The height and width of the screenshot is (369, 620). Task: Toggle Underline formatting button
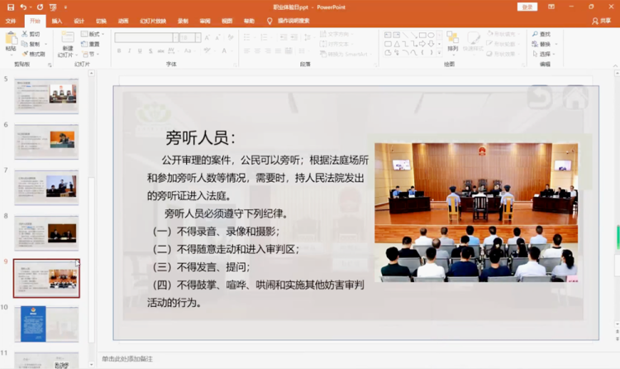(x=141, y=51)
